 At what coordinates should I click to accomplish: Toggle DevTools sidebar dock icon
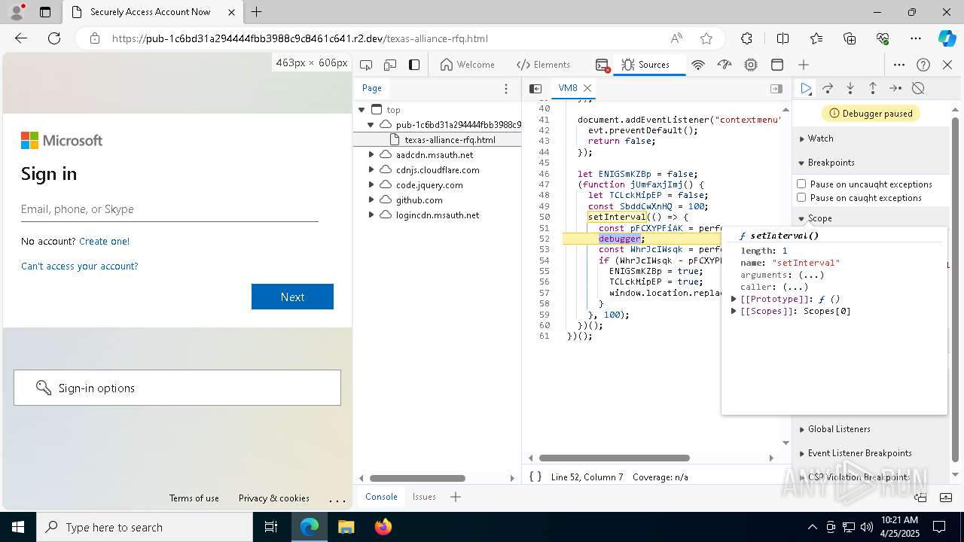pyautogui.click(x=414, y=65)
